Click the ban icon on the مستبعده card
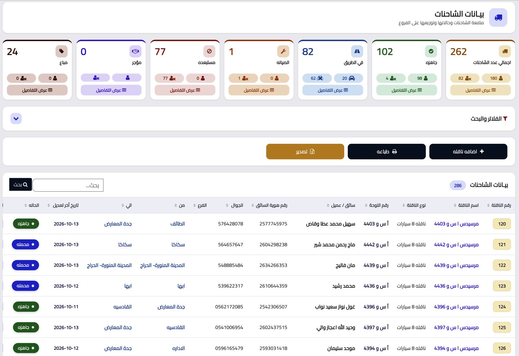 click(209, 51)
